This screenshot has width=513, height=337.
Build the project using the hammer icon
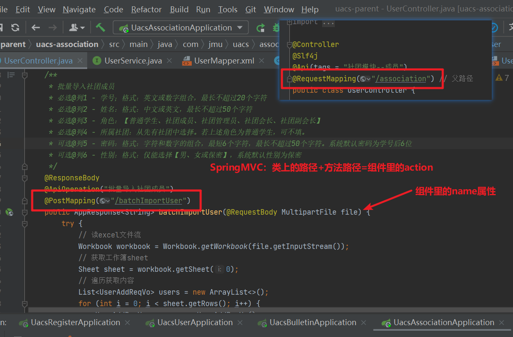pos(100,28)
